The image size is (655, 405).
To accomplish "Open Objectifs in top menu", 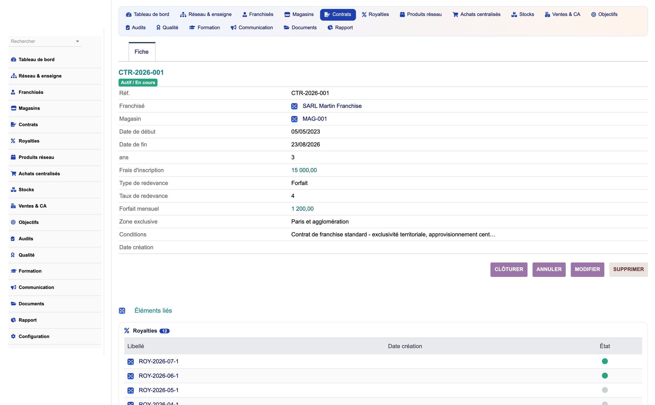I will coord(604,14).
